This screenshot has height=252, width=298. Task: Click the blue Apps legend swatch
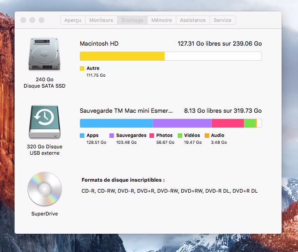[x=82, y=136]
